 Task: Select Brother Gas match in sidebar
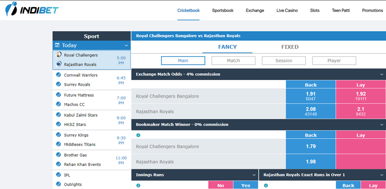click(x=91, y=160)
